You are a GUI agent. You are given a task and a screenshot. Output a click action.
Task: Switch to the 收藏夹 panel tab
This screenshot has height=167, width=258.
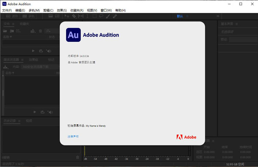click(x=25, y=24)
